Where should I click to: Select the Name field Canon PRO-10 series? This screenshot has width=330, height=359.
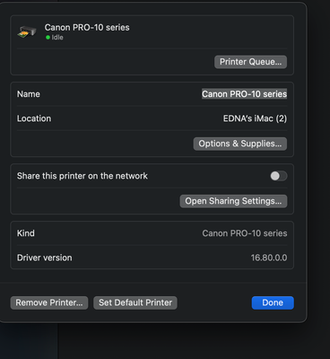click(244, 94)
